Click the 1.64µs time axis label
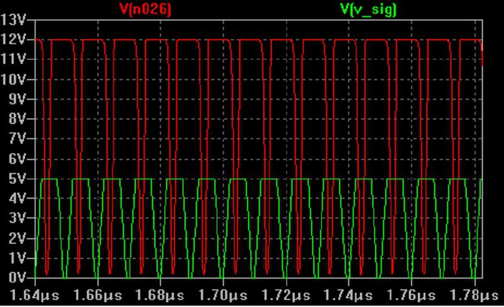The image size is (504, 307). pos(35,295)
